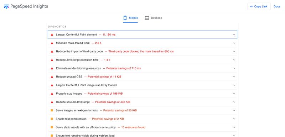Image resolution: width=285 pixels, height=137 pixels.
Task: Expand Largest Contentful Paint element chevron
Action: [x=234, y=35]
